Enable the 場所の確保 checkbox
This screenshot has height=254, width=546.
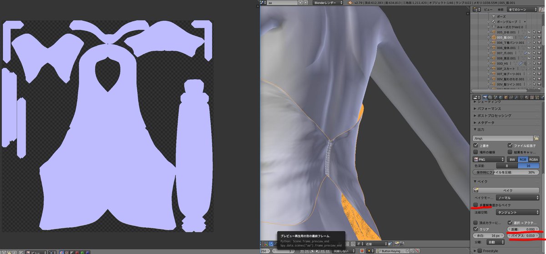(476, 152)
